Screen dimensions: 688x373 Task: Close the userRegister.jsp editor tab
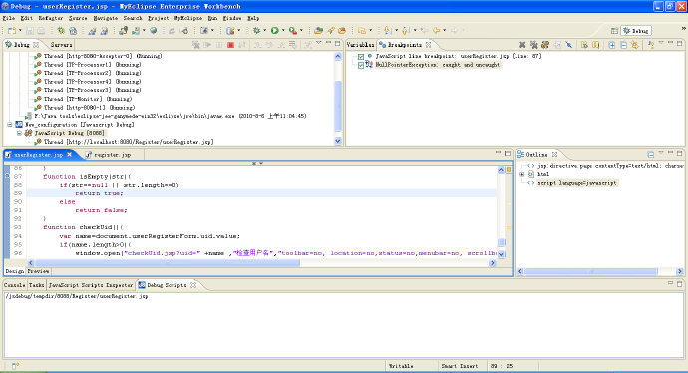coord(70,154)
